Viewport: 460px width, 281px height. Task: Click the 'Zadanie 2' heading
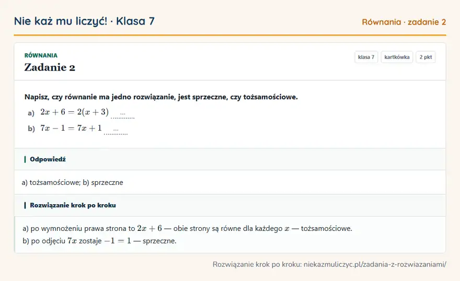pos(50,67)
